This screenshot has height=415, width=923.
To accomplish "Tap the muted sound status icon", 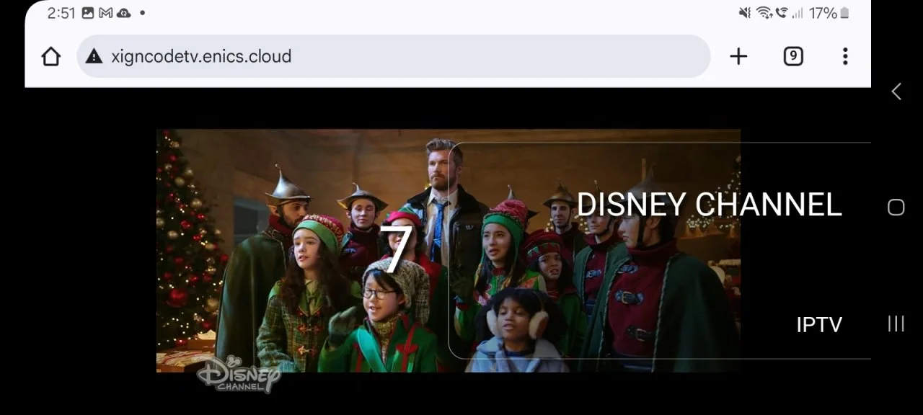I will 745,13.
